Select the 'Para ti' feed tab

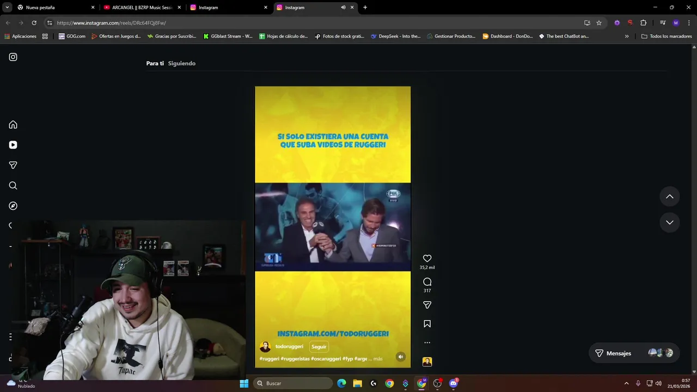pos(155,64)
